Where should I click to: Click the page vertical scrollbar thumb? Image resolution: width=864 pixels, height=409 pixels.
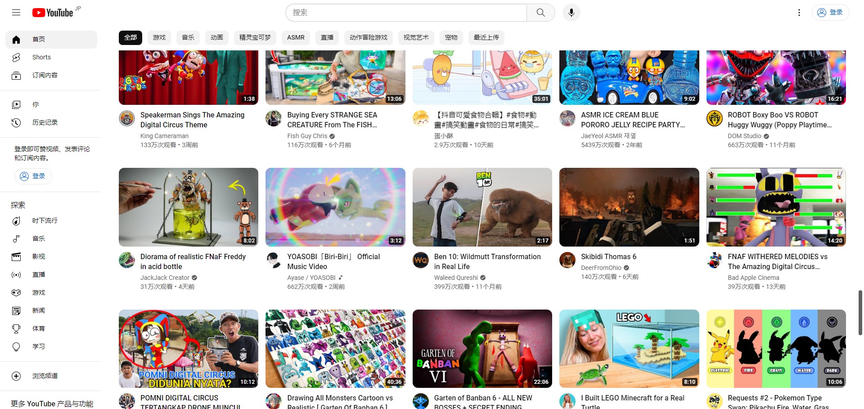point(860,313)
